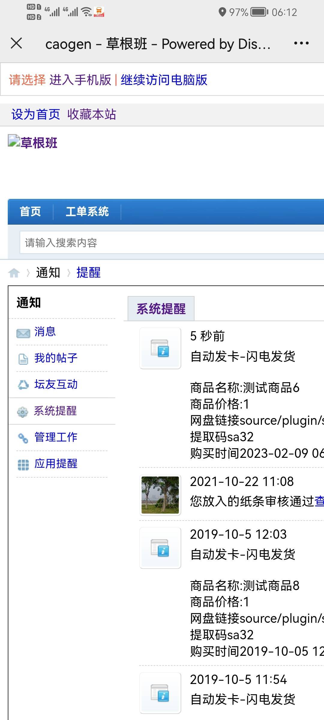Select the 系统提醒 tab
The height and width of the screenshot is (720, 324).
click(161, 309)
